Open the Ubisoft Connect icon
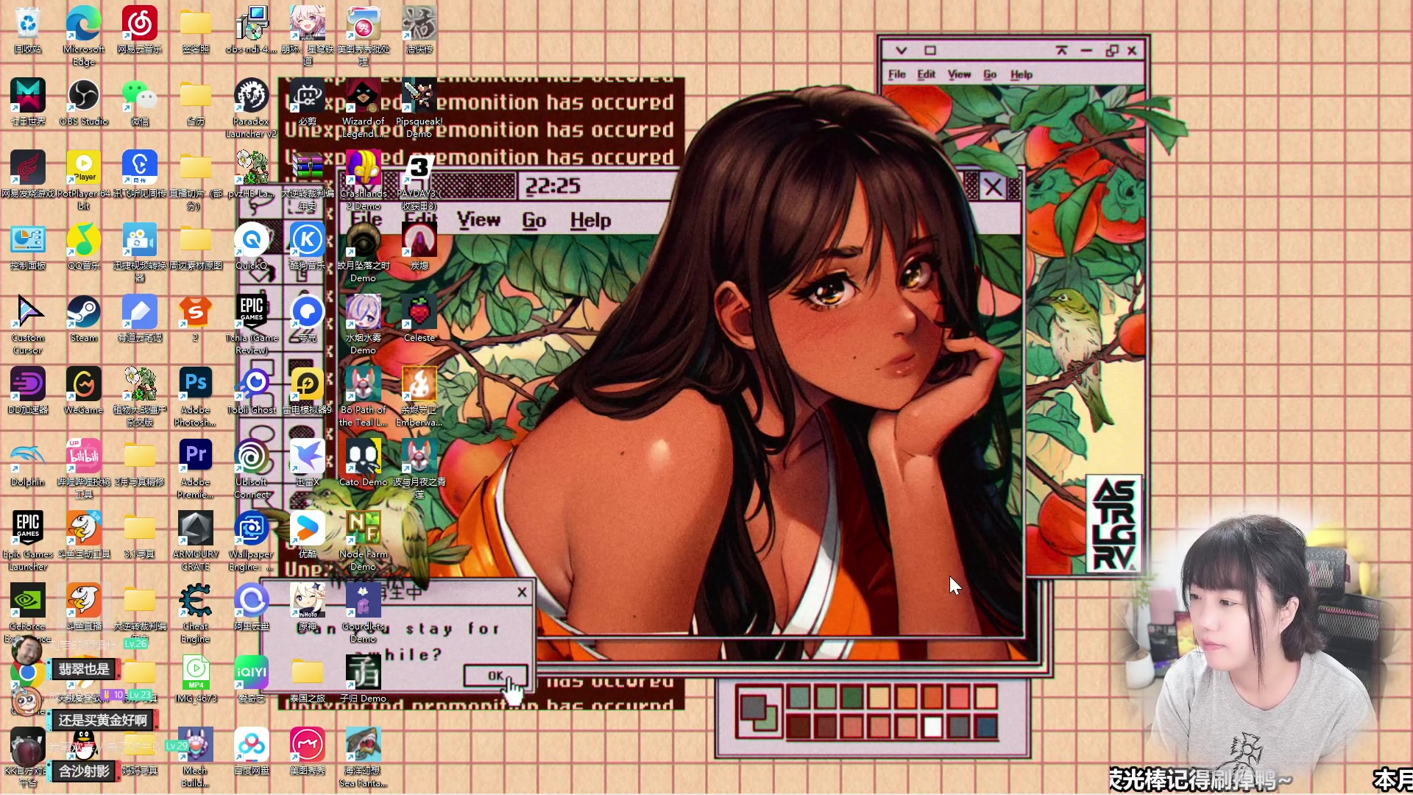The image size is (1413, 795). 252,456
